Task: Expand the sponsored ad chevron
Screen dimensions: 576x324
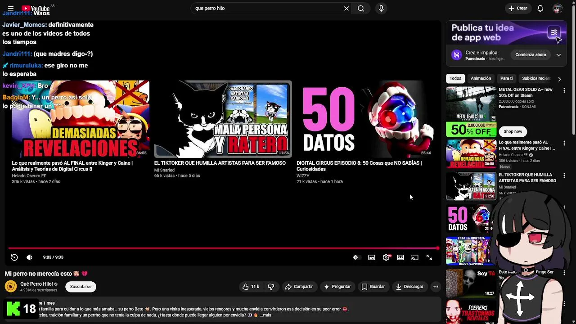Action: (558, 55)
